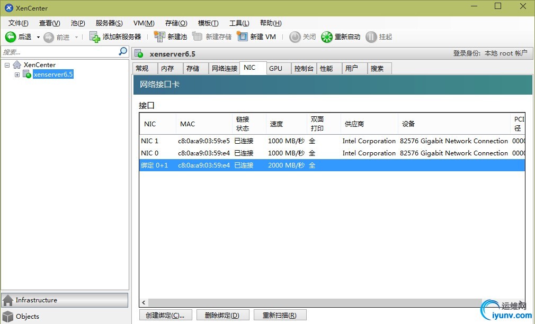Click the horizontal scrollbar left arrow
535x324 pixels.
click(x=144, y=302)
